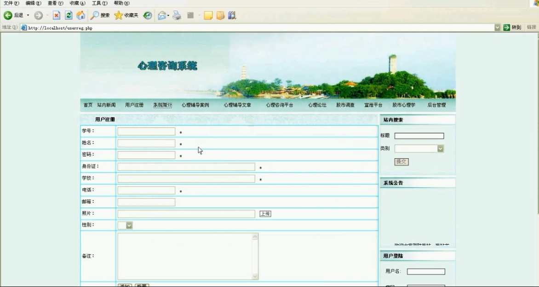Click the 邮箱 input field

pos(146,202)
